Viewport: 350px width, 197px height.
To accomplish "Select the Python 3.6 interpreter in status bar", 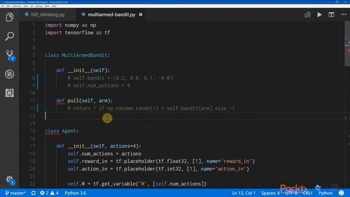I will (x=75, y=193).
